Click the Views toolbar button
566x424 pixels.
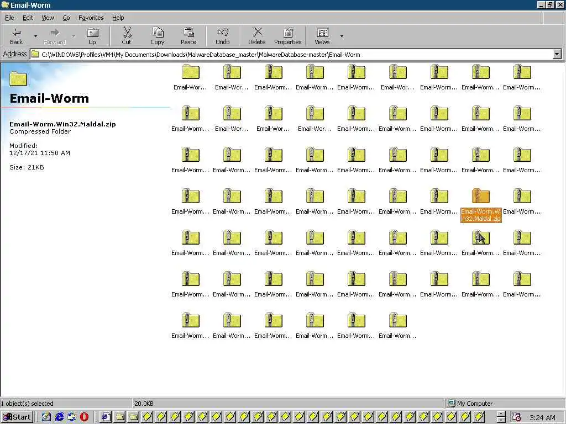tap(322, 36)
